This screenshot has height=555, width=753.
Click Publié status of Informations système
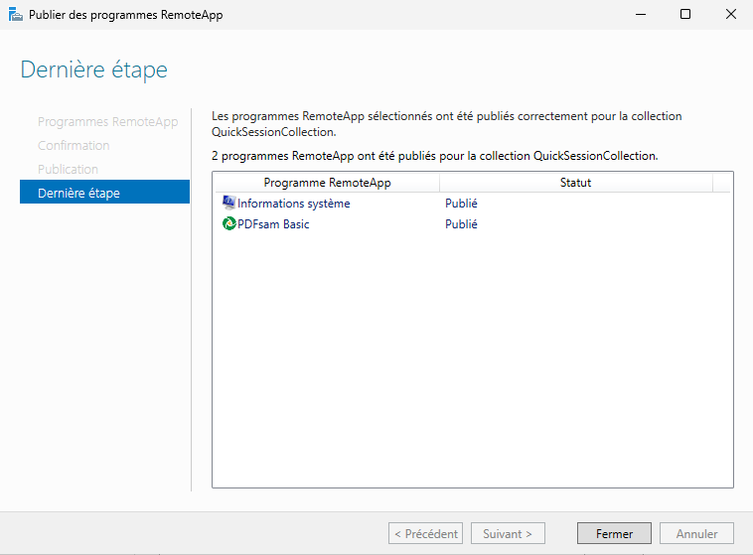(x=461, y=204)
